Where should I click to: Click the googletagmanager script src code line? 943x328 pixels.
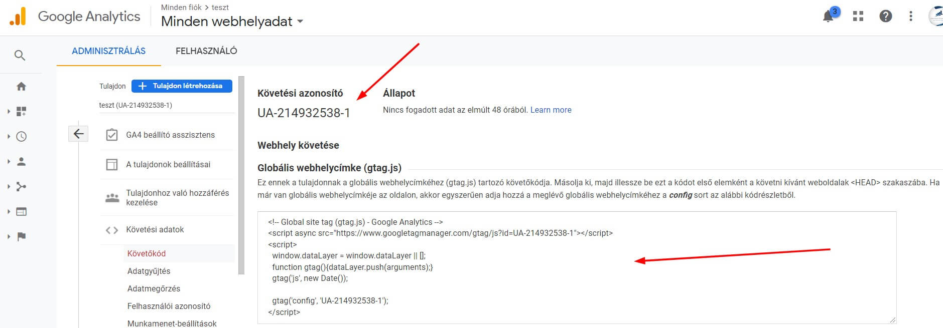click(x=440, y=233)
